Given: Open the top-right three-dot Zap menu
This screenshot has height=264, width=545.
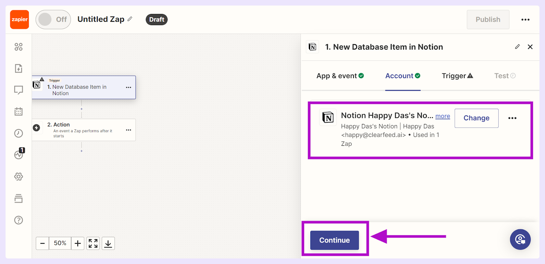Looking at the screenshot, I should tap(525, 20).
